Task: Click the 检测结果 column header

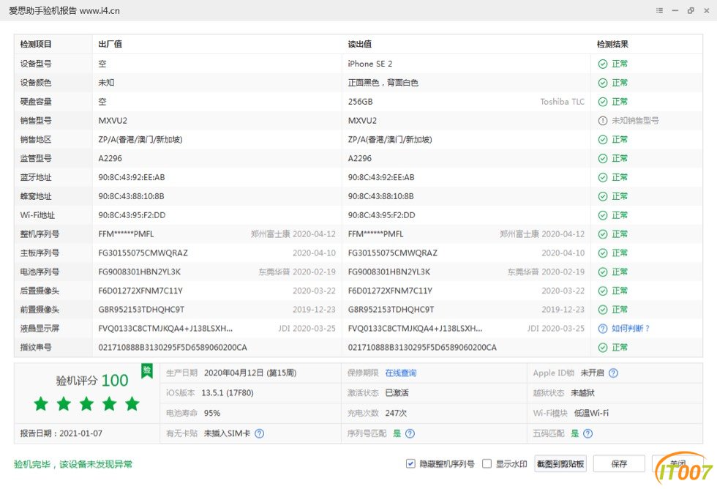Action: (612, 44)
